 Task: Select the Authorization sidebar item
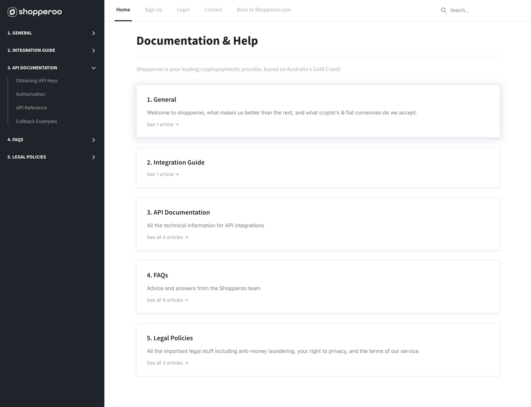tap(31, 94)
